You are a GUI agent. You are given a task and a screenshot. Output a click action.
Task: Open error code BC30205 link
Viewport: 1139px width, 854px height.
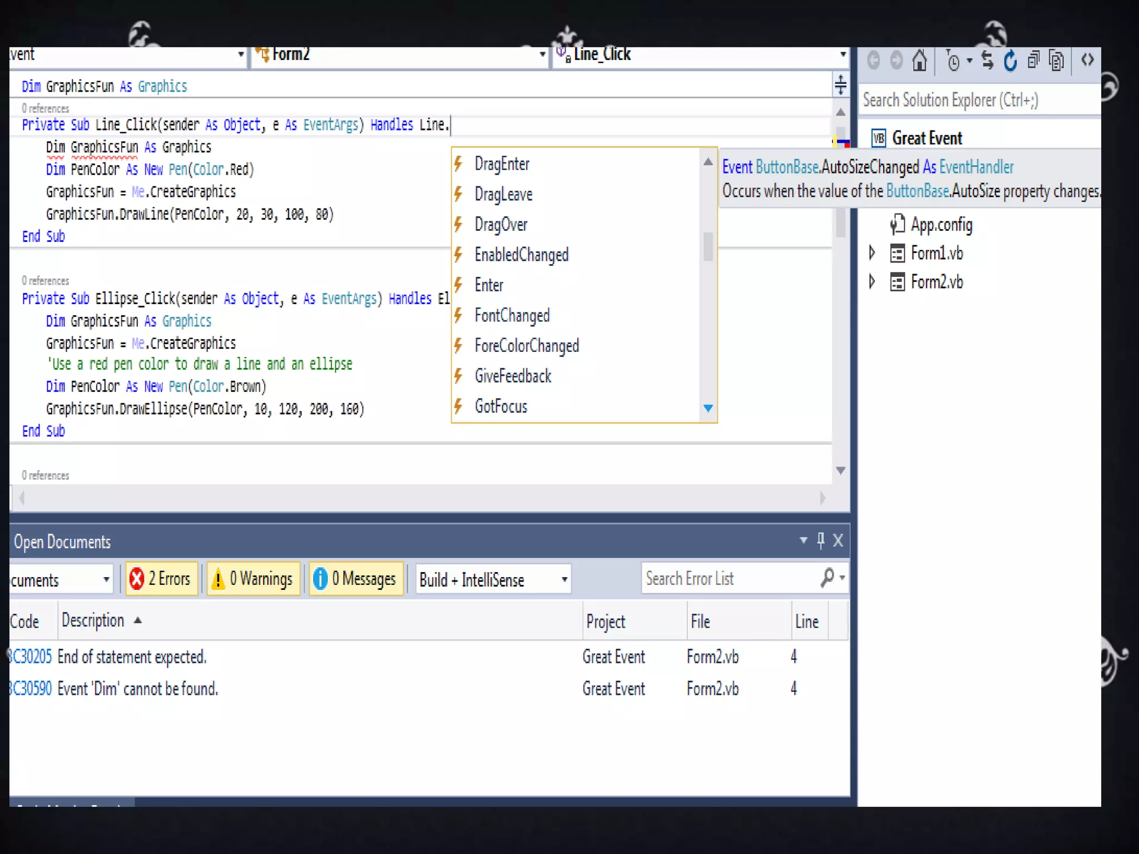pos(31,657)
